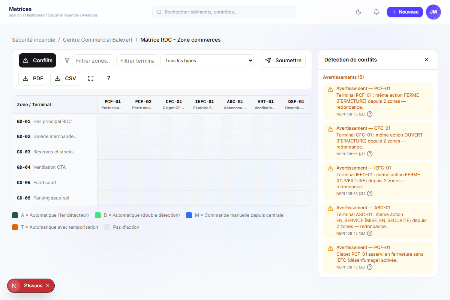Open the Tous les types dropdown
Screen dimensions: 450x300
(x=207, y=60)
